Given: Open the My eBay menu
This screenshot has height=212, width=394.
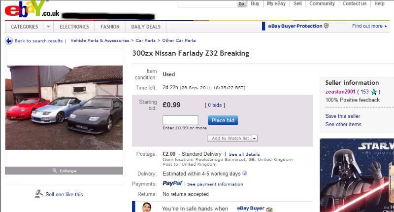Looking at the screenshot, I should coord(276,3).
